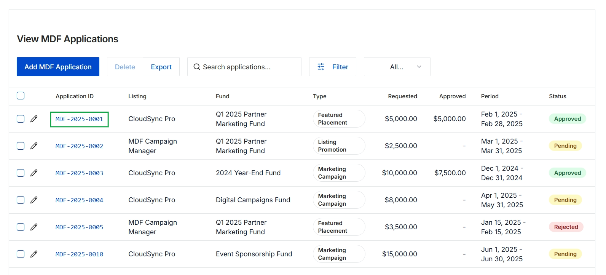The width and height of the screenshot is (606, 275).
Task: Click the Status column header
Action: tap(558, 96)
